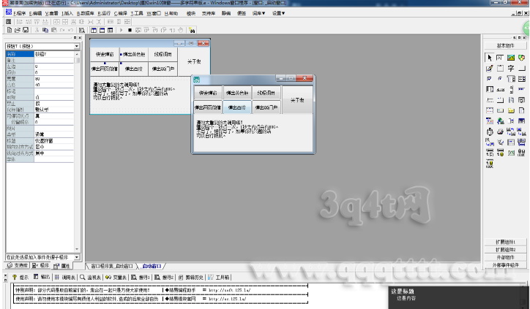The image size is (530, 309).
Task: Open the F.程序 menu
Action: point(19,13)
